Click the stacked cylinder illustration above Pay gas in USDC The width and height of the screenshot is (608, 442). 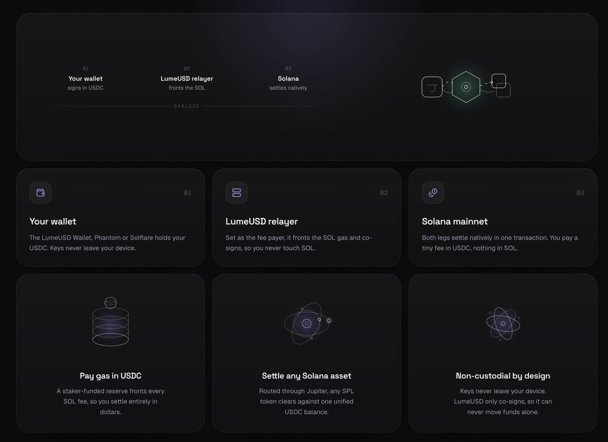(110, 322)
